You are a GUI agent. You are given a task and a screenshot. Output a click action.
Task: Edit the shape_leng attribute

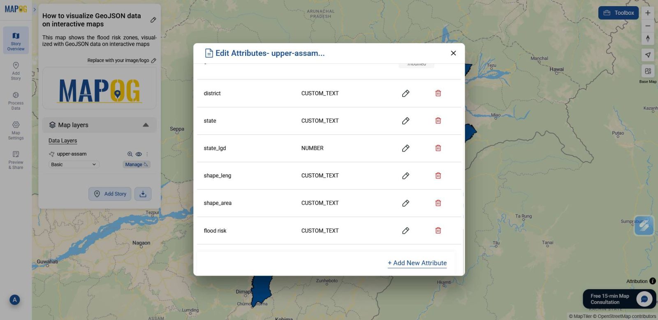click(x=405, y=175)
